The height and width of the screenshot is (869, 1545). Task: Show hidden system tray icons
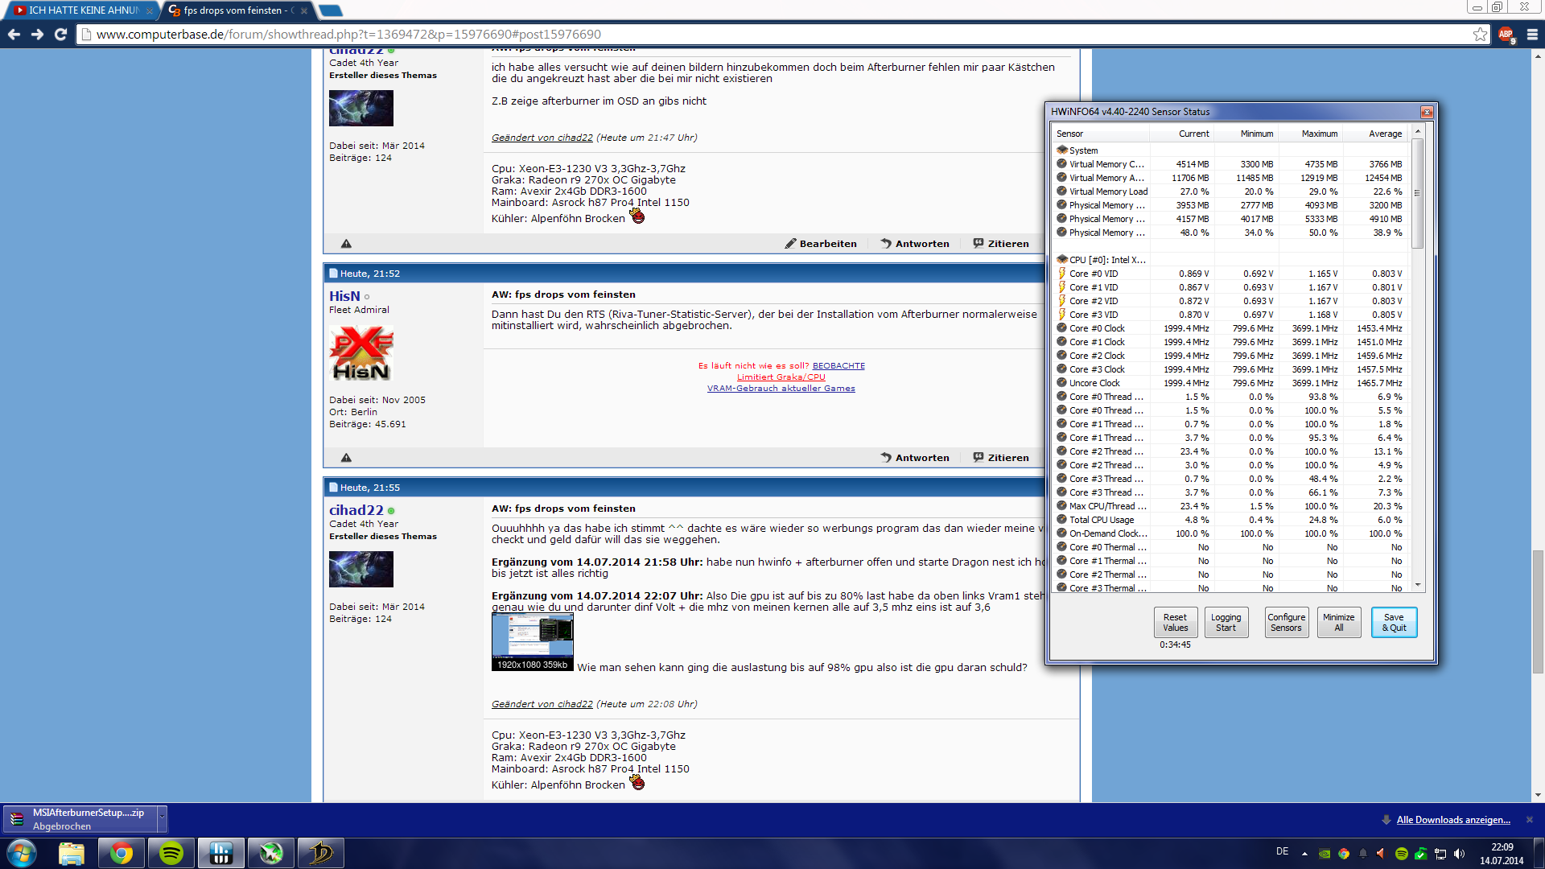pyautogui.click(x=1304, y=854)
